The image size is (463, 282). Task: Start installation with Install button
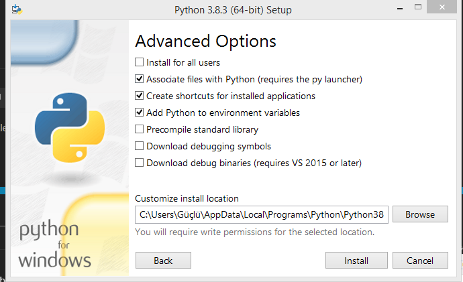(x=356, y=261)
